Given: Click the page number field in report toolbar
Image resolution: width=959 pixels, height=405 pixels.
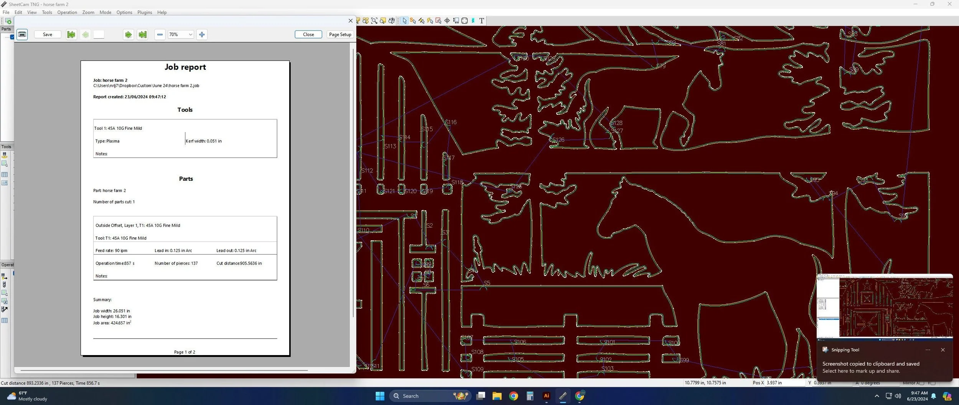Looking at the screenshot, I should click(99, 35).
